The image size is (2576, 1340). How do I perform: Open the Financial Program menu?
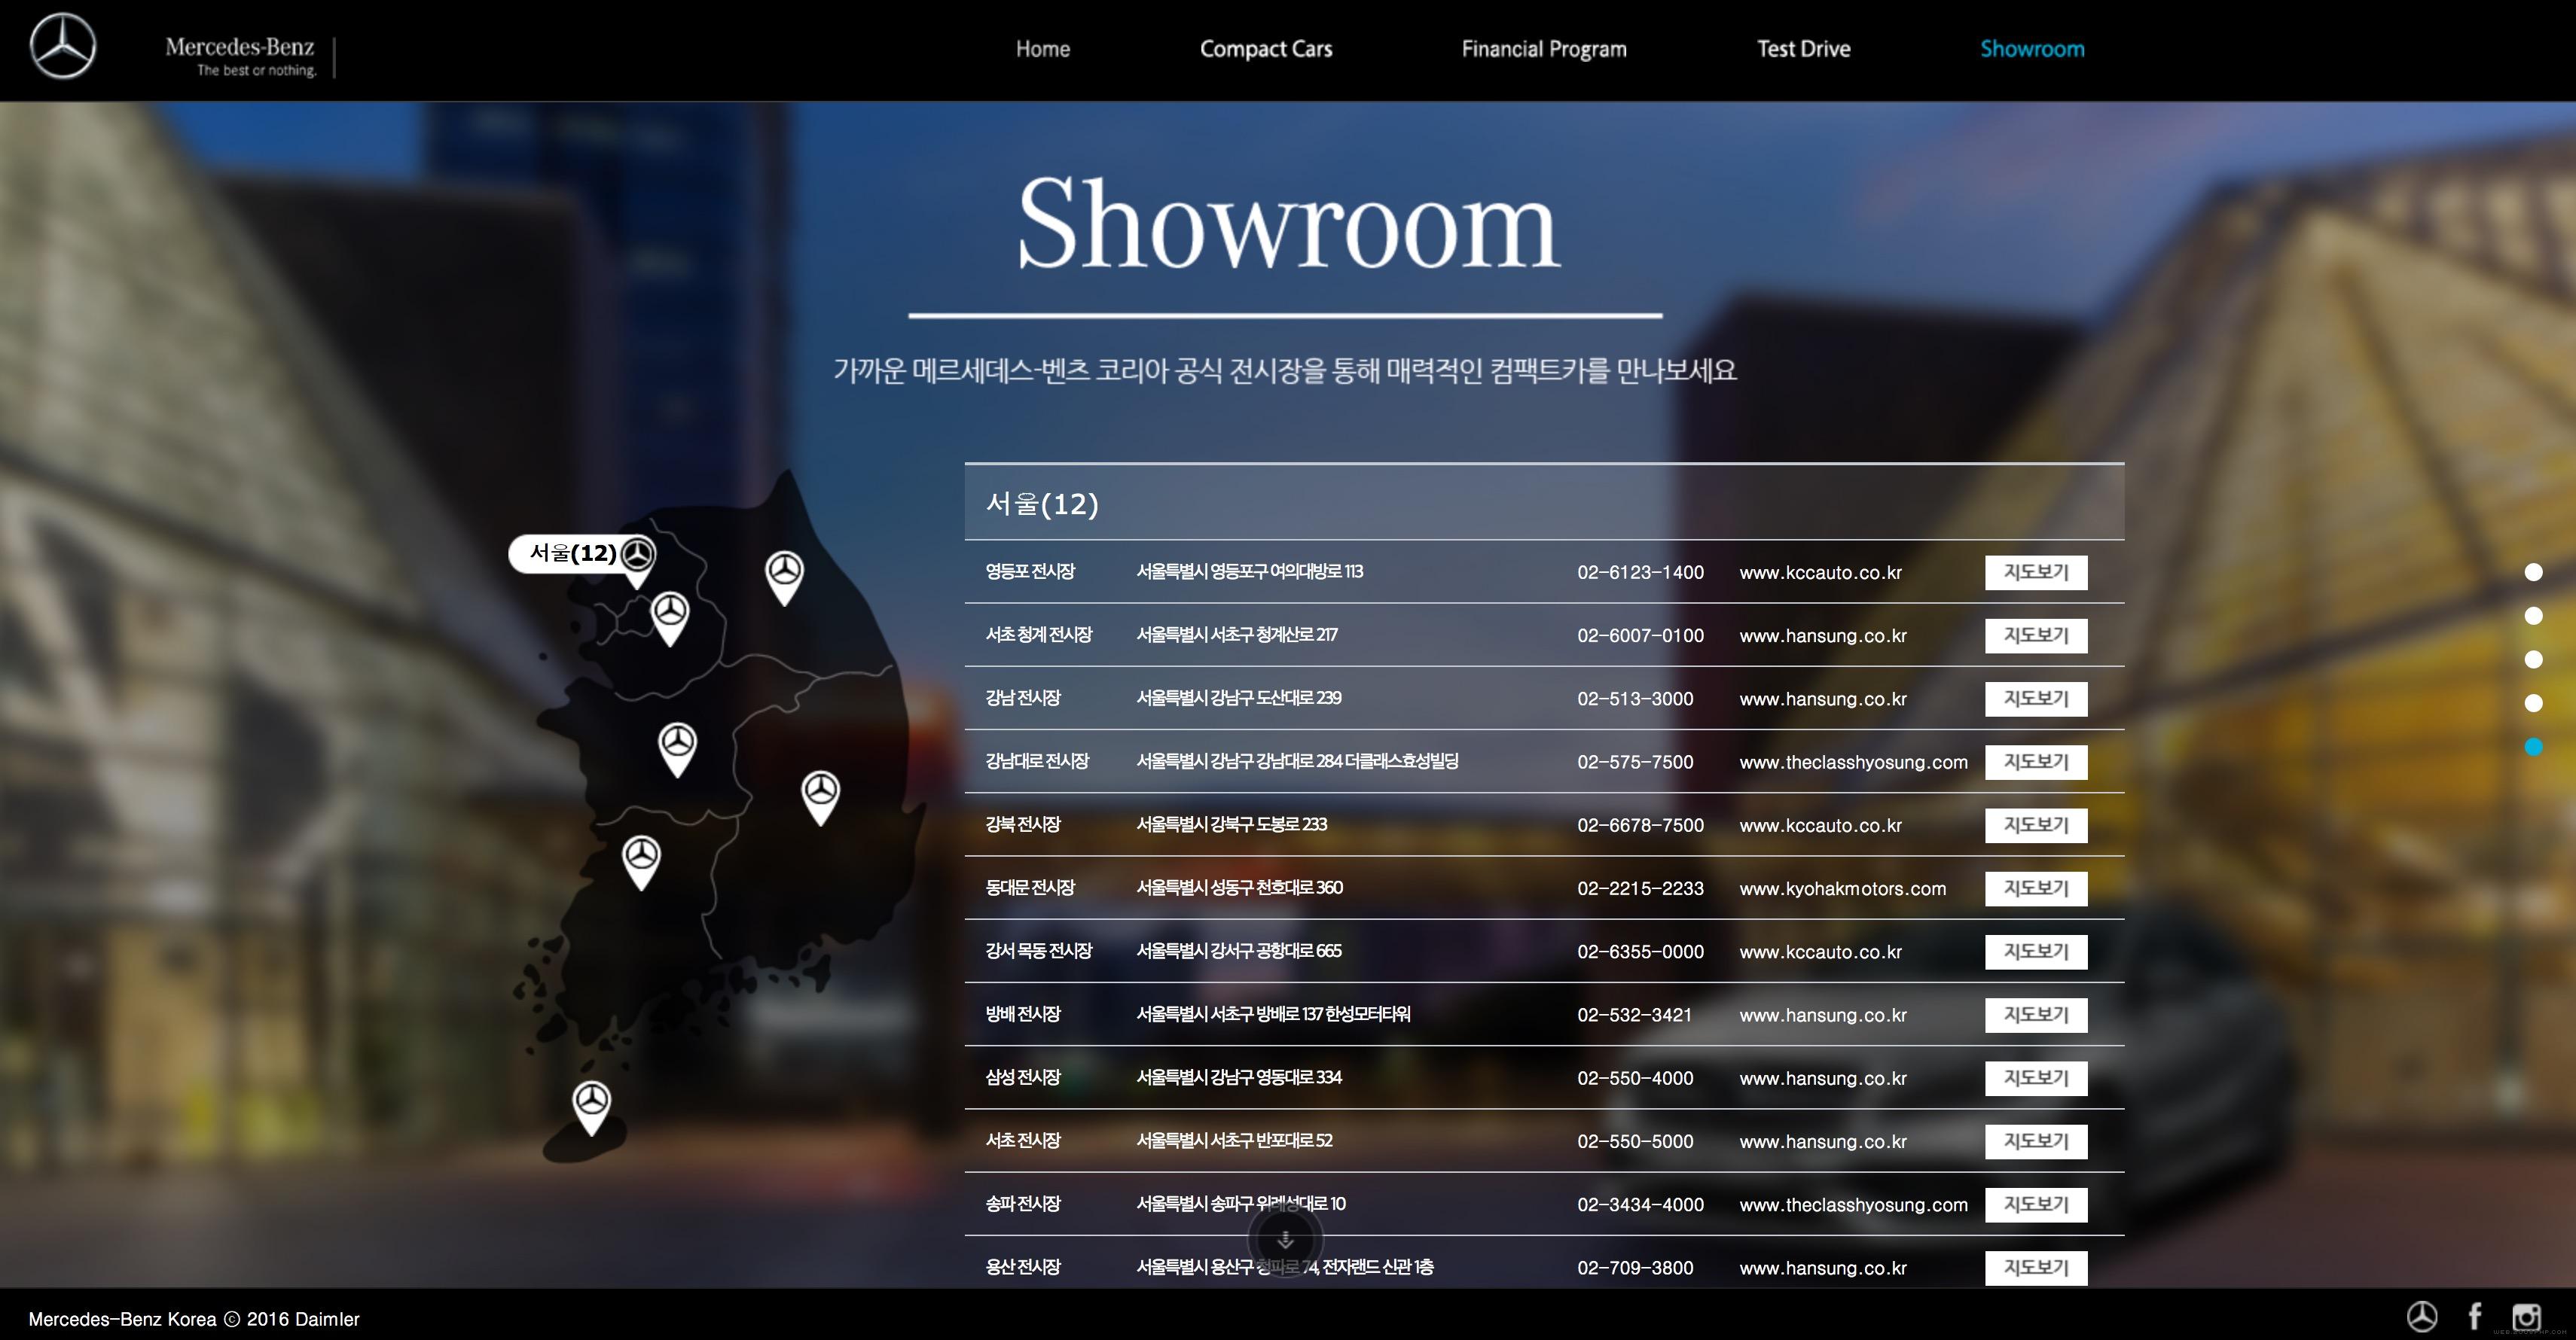click(1544, 49)
